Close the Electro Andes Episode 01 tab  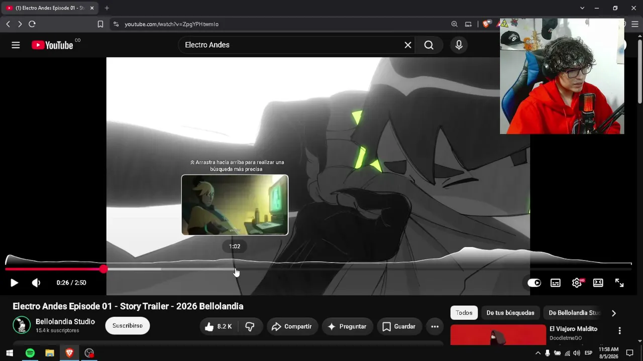tap(92, 8)
